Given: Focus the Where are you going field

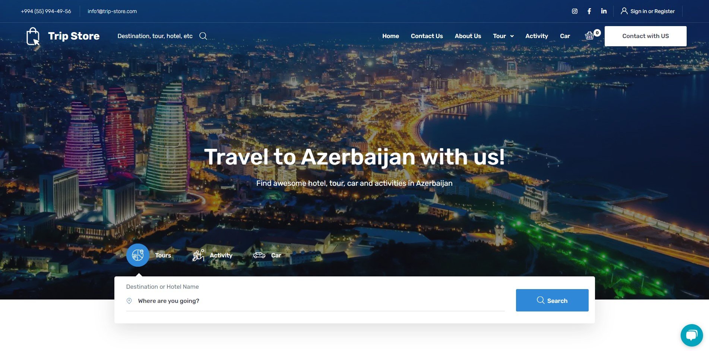Looking at the screenshot, I should tap(315, 301).
